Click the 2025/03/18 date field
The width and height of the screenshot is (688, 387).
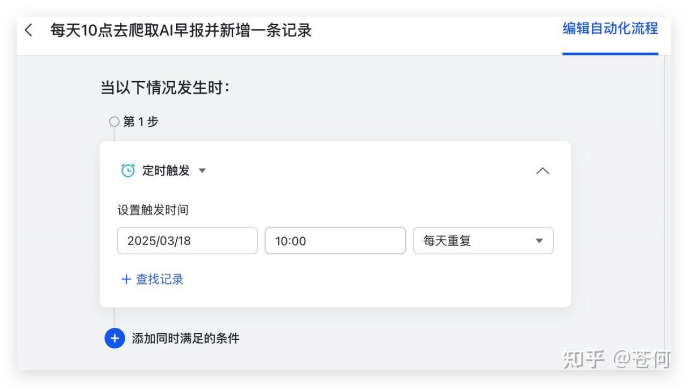(x=187, y=241)
